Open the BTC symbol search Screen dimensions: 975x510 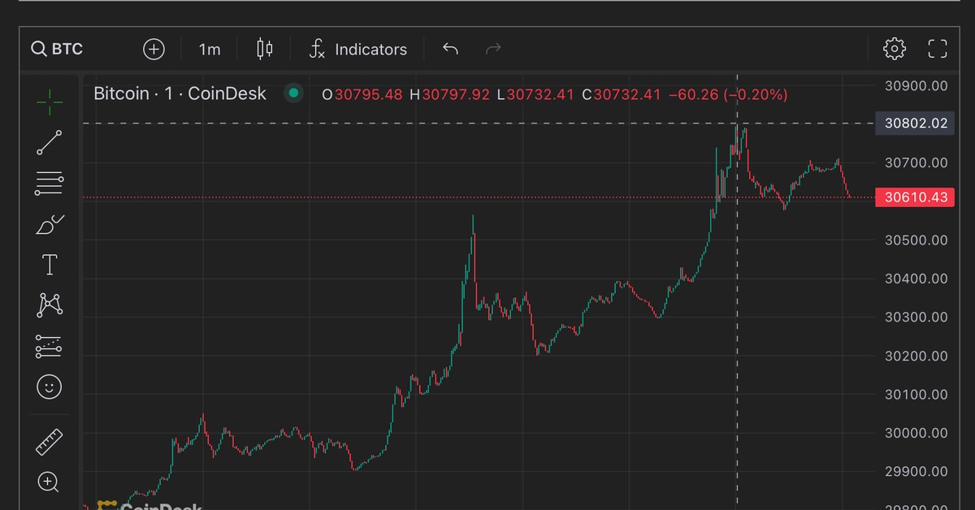[58, 49]
